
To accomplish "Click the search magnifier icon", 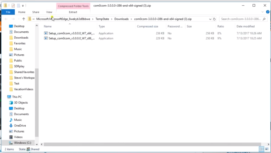I will pos(264,19).
